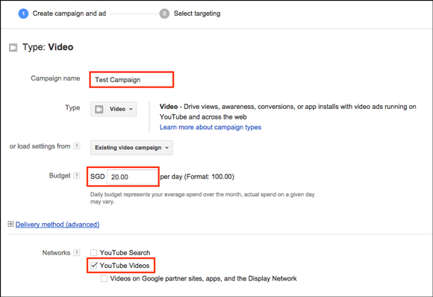The height and width of the screenshot is (297, 433).
Task: Open the Existing video campaign dropdown
Action: coord(131,148)
